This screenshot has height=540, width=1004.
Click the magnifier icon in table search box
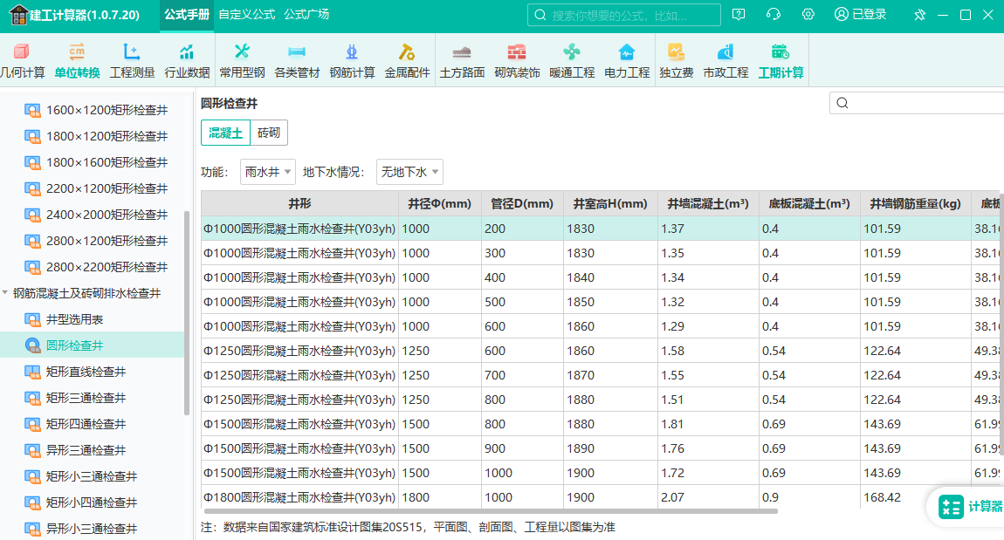842,103
